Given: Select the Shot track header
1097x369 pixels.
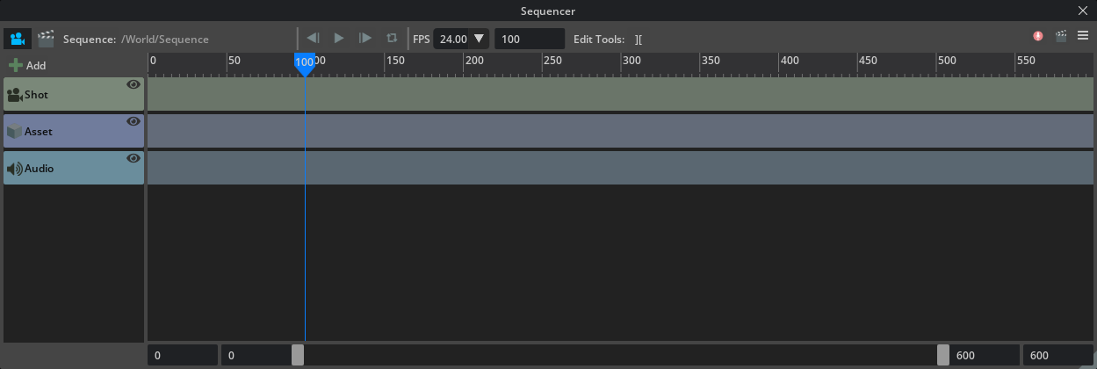Looking at the screenshot, I should click(x=74, y=94).
